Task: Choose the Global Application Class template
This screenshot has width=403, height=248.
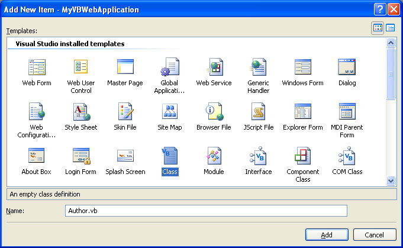Action: [170, 67]
